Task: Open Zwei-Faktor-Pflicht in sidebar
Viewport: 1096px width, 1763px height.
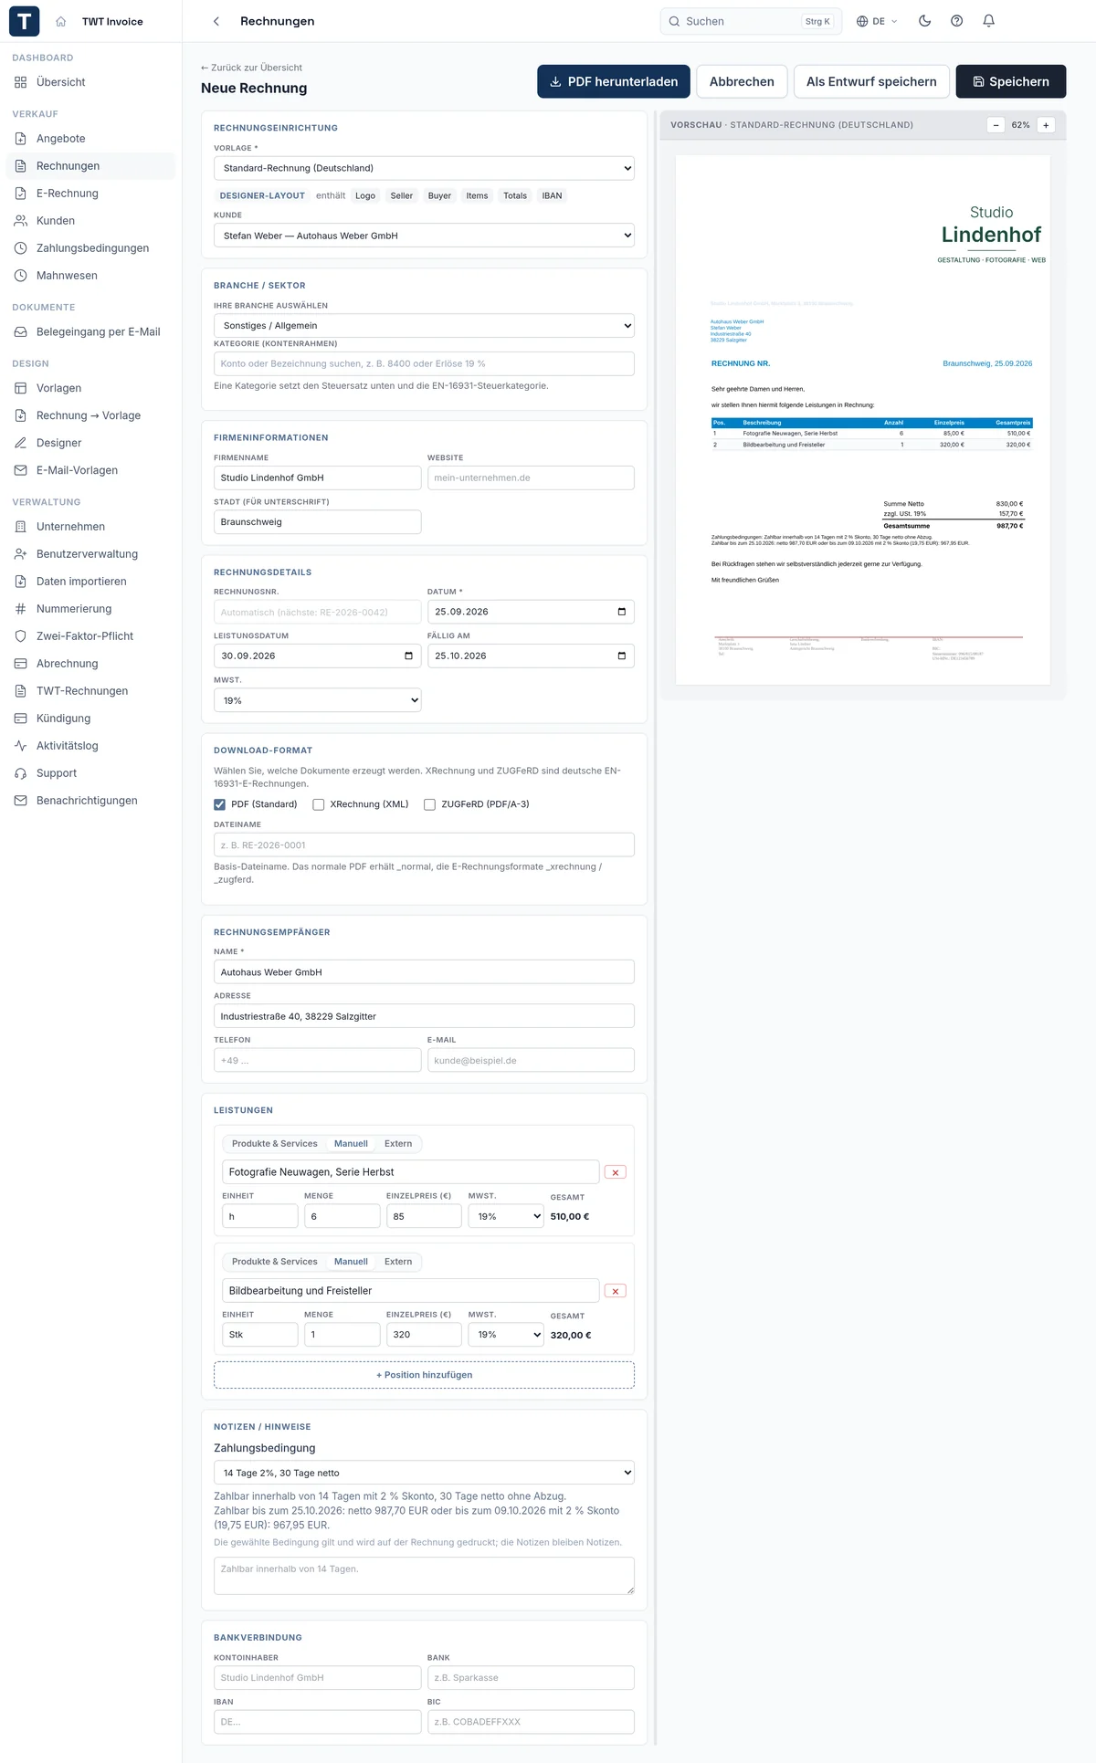Action: [x=91, y=636]
